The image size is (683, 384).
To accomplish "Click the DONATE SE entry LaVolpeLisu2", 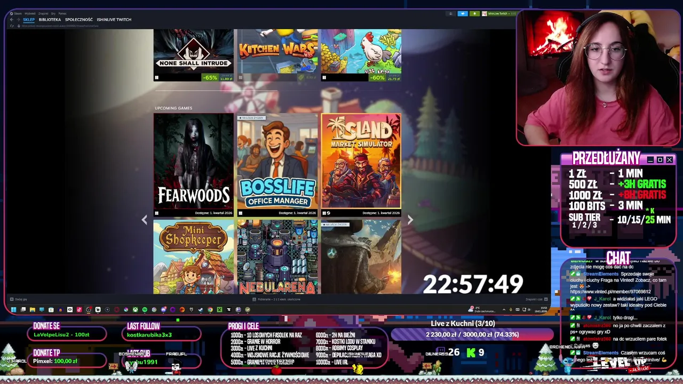I will pyautogui.click(x=61, y=335).
